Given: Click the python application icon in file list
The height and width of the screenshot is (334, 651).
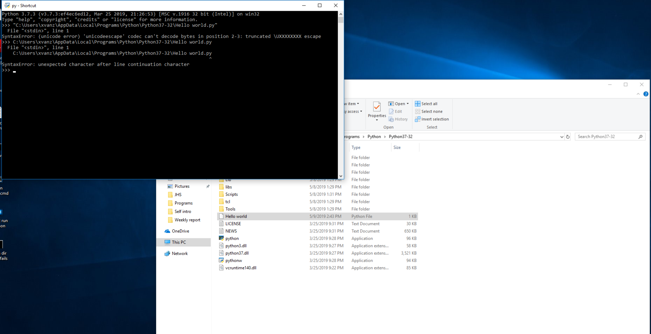Looking at the screenshot, I should [x=221, y=238].
